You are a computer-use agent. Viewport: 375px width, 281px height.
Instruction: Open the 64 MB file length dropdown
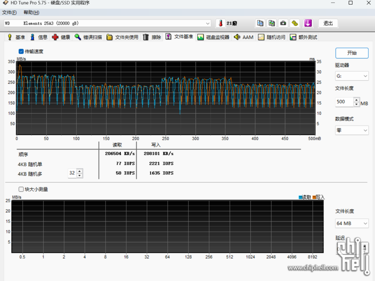pyautogui.click(x=352, y=223)
